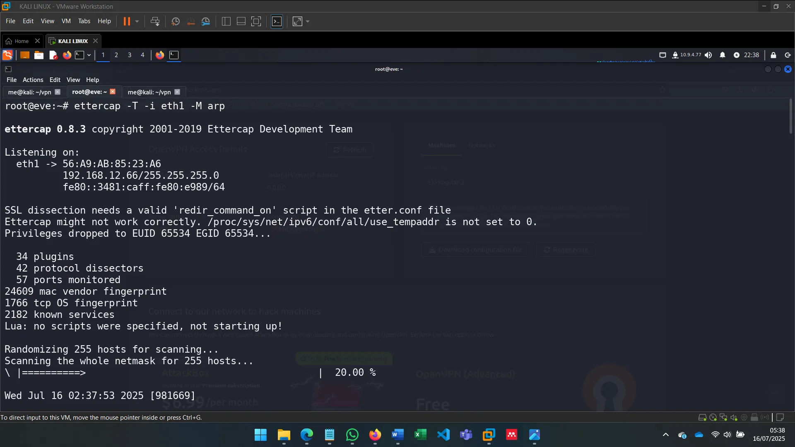Click the VMware sound card status icon
This screenshot has height=447, width=795.
[734, 418]
